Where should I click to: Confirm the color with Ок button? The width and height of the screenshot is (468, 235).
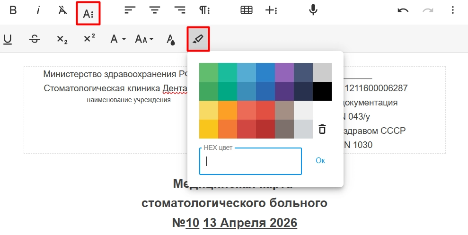click(x=320, y=161)
